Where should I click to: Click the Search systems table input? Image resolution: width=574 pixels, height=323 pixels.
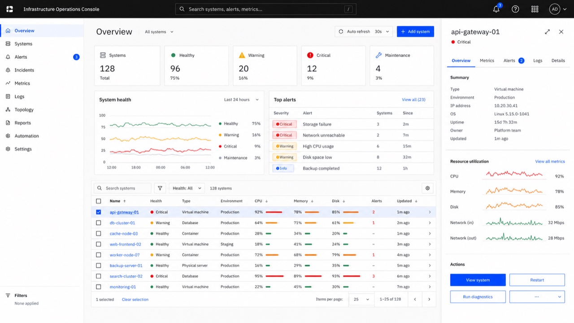(122, 188)
